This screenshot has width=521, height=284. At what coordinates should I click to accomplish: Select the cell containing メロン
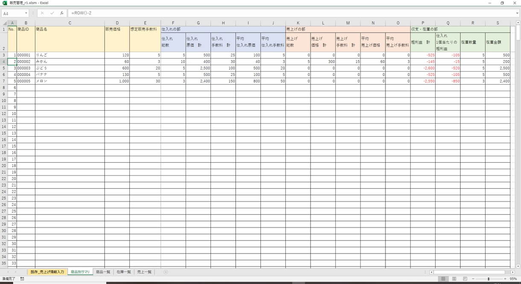click(70, 81)
